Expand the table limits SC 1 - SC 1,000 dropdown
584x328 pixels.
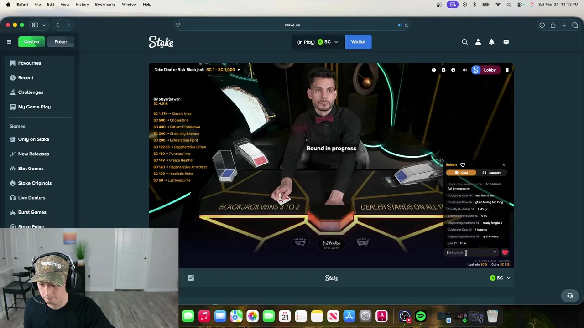223,70
